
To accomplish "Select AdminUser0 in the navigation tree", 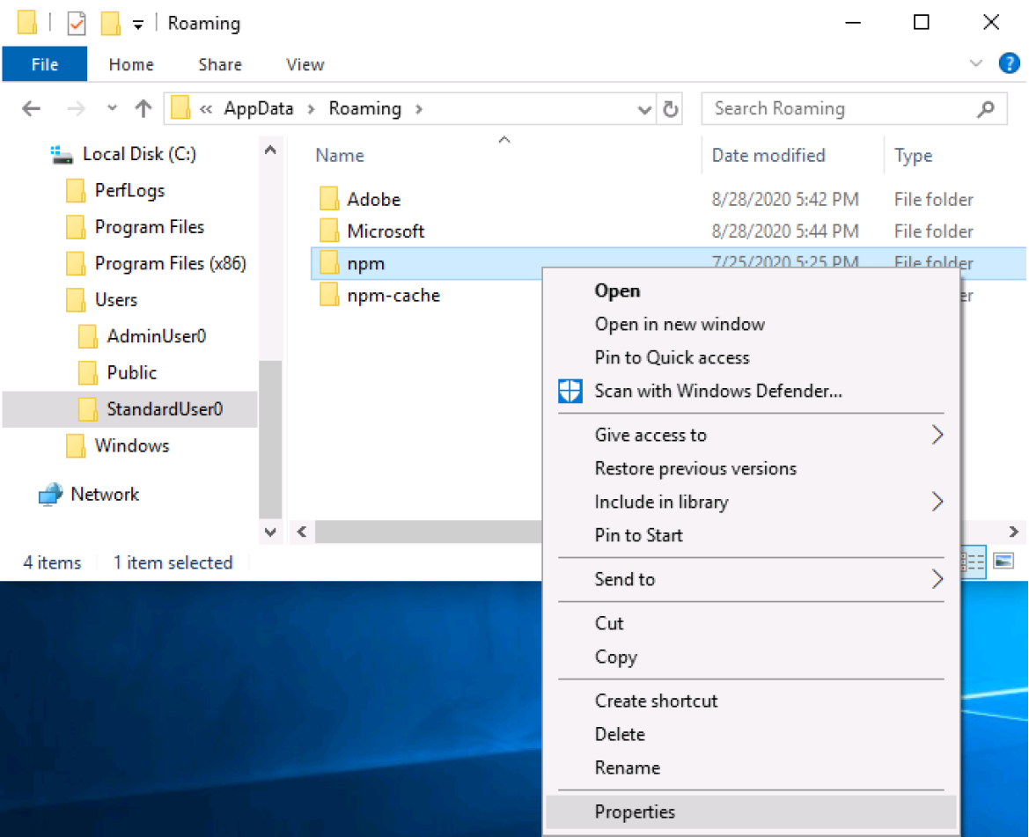I will click(x=156, y=336).
